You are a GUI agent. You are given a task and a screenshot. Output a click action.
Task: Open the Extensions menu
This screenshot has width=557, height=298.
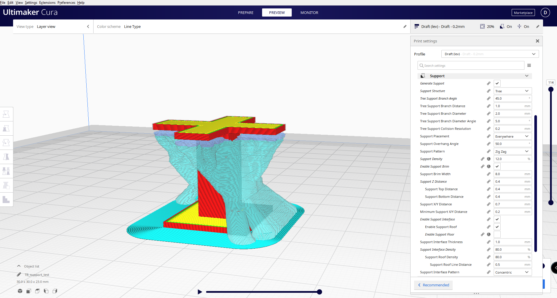point(47,3)
